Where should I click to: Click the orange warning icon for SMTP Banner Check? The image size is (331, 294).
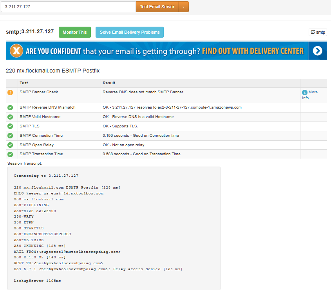point(10,93)
